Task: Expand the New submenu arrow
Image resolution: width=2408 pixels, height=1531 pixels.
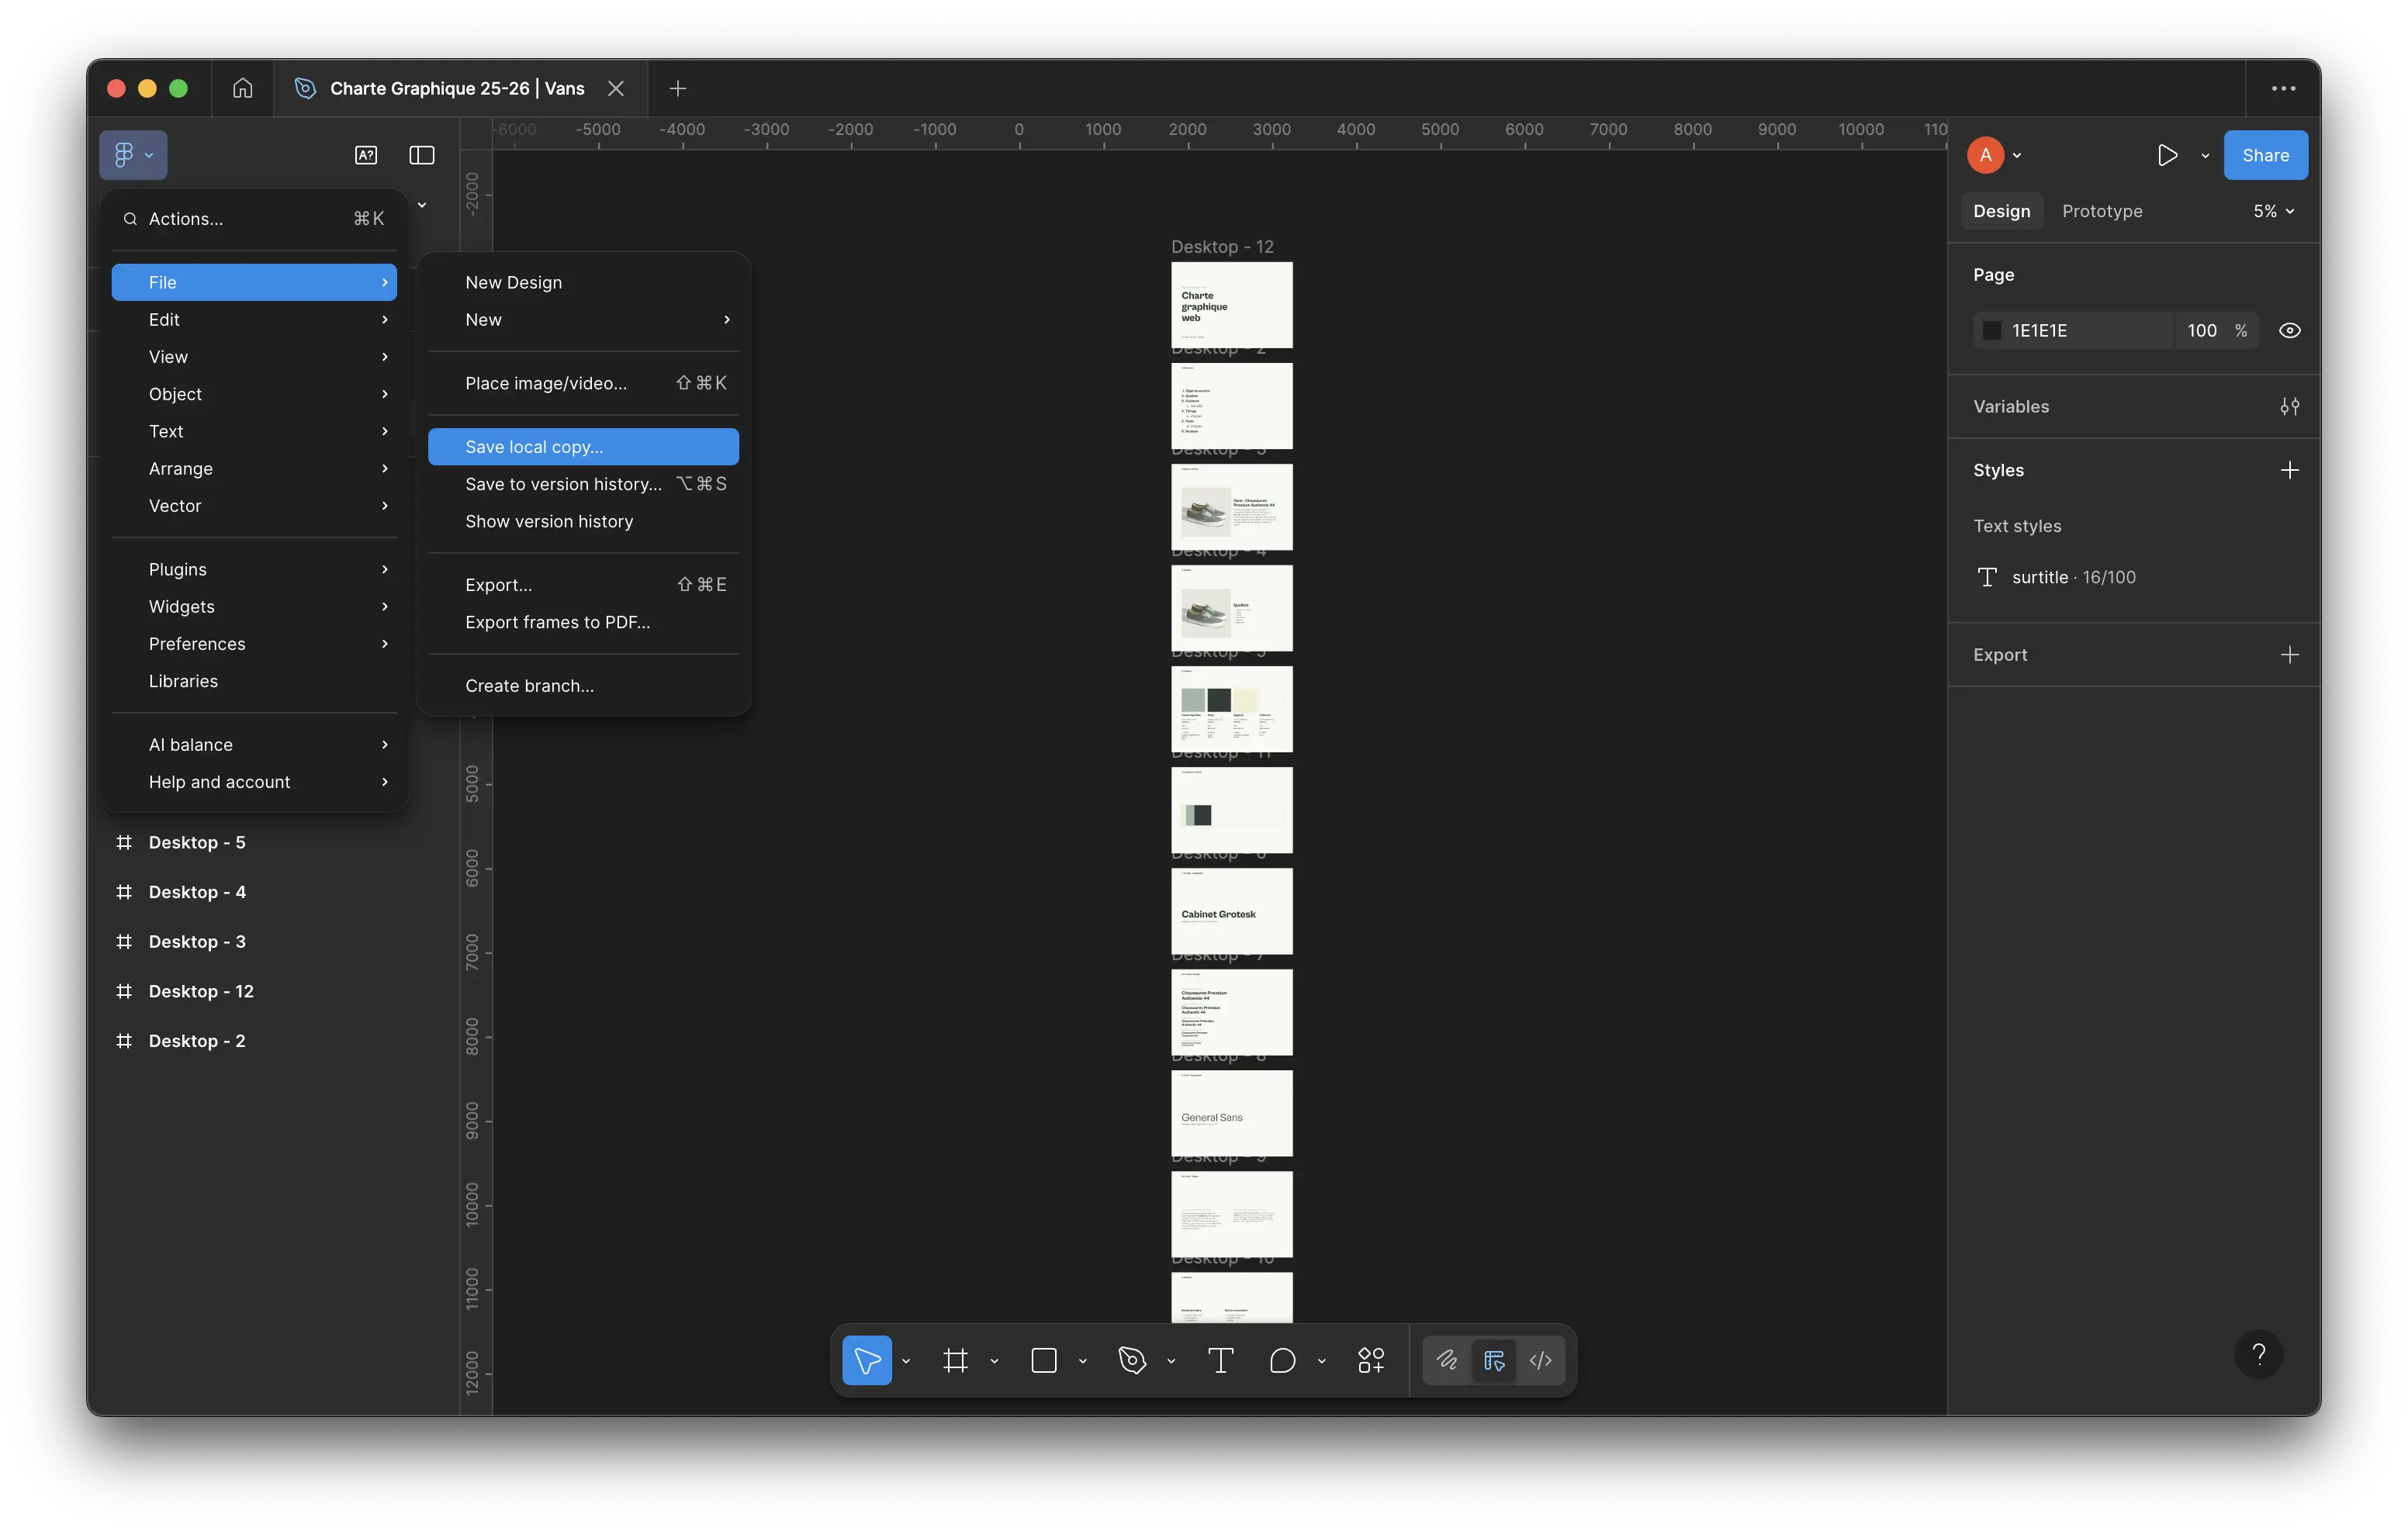Action: (726, 319)
